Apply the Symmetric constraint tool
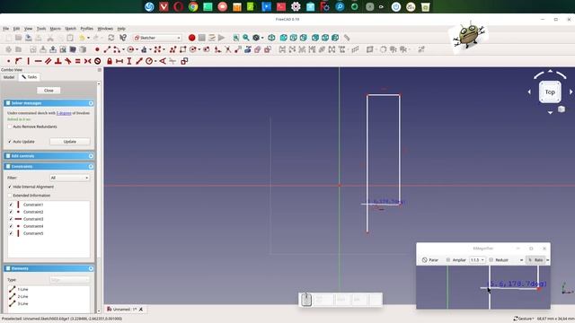Viewport: 575px width, 323px height. click(x=88, y=61)
